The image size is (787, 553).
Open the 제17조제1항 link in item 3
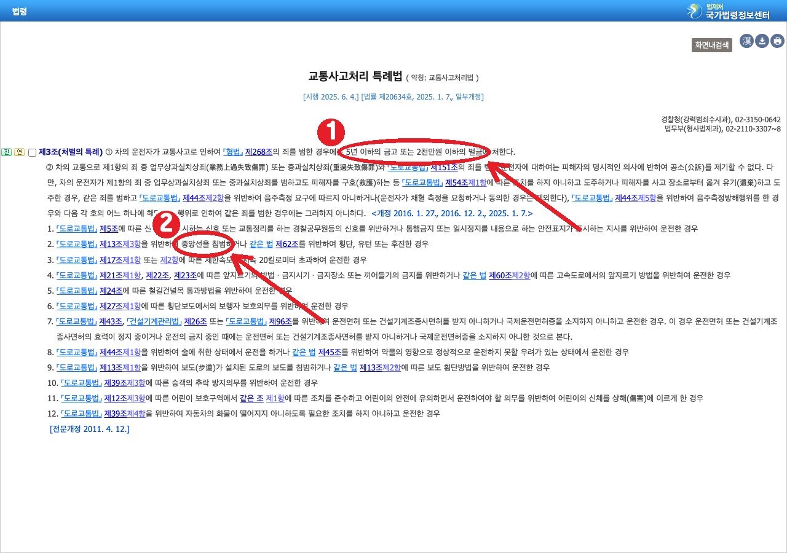[x=120, y=260]
